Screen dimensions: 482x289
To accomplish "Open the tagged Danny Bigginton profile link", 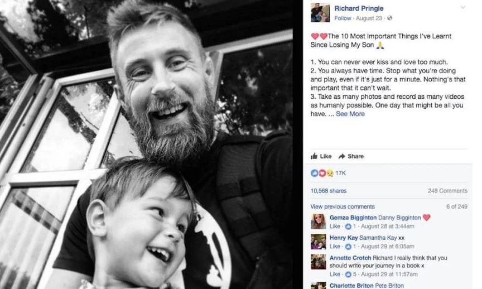I will pos(399,218).
